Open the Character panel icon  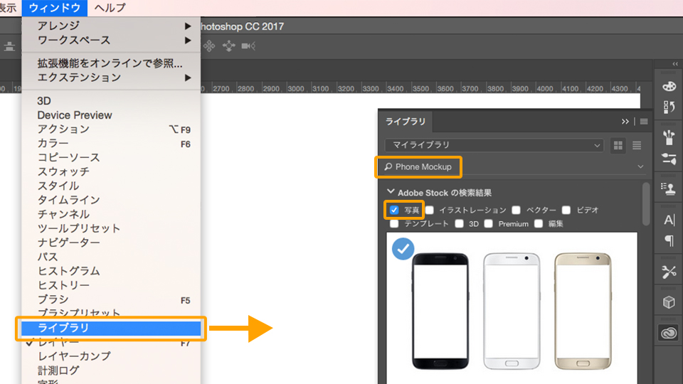pos(669,220)
